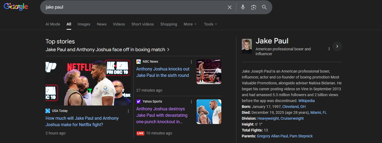Open How much will Jake Paul make article

82,121
